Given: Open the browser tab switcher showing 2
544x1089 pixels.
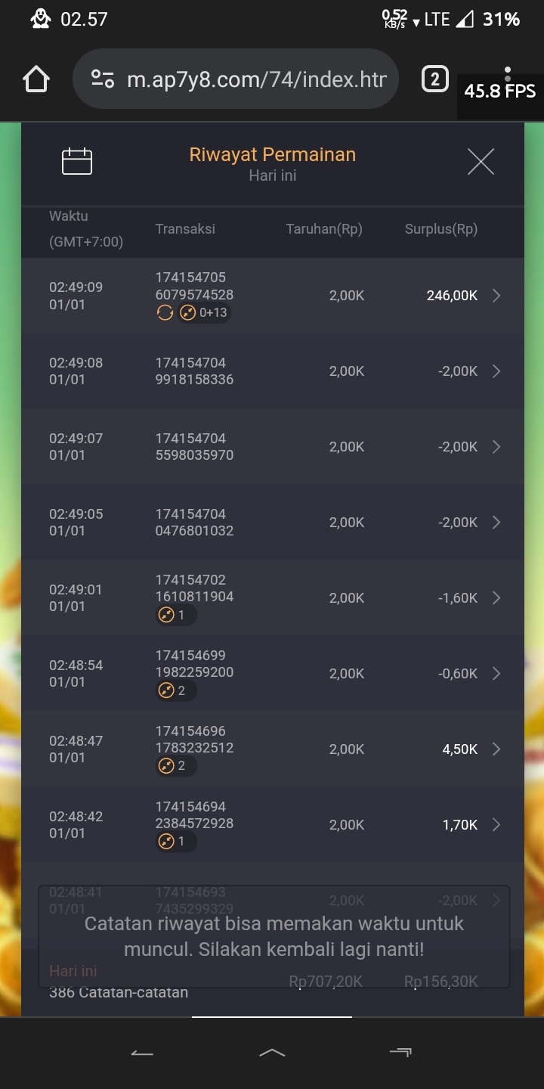Looking at the screenshot, I should tap(434, 79).
